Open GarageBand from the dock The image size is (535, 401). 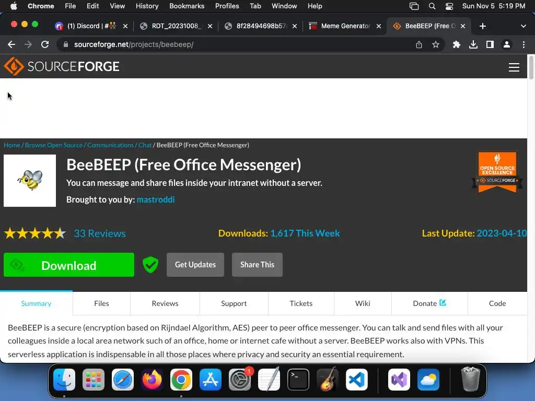coord(327,380)
